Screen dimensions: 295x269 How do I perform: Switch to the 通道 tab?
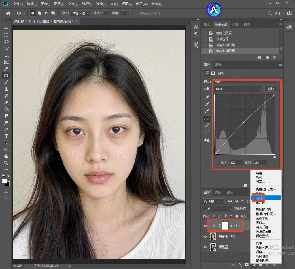pos(218,193)
